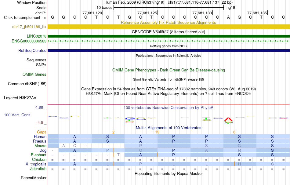
Task: Open the OMIM Gene Phenotypes track title
Action: (169, 70)
